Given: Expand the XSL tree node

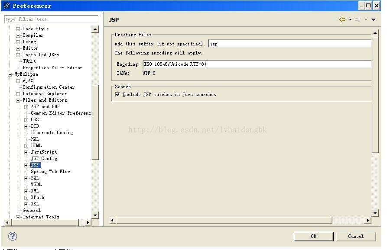Looking at the screenshot, I should 26,204.
